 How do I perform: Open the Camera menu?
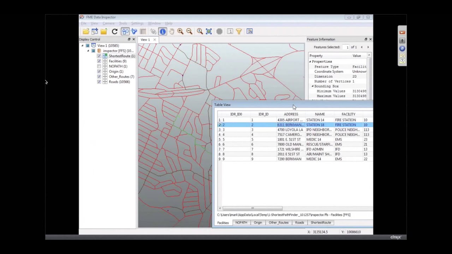[x=108, y=23]
